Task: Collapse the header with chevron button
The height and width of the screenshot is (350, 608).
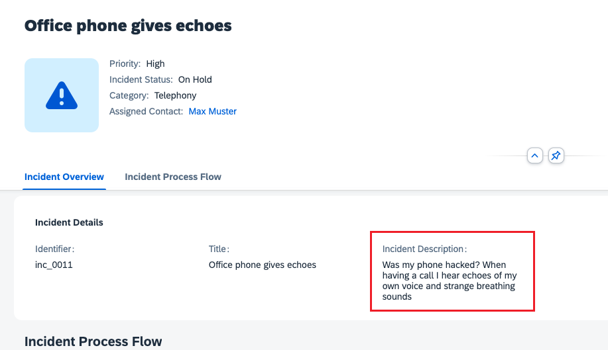Action: coord(535,155)
